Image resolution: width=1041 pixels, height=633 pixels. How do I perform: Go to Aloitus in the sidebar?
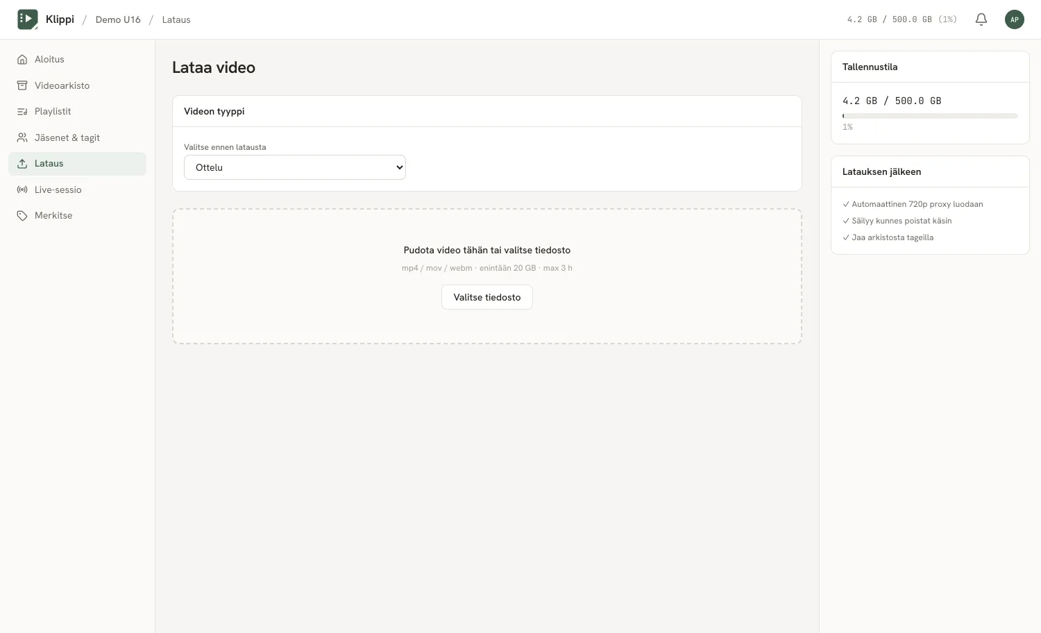(77, 60)
